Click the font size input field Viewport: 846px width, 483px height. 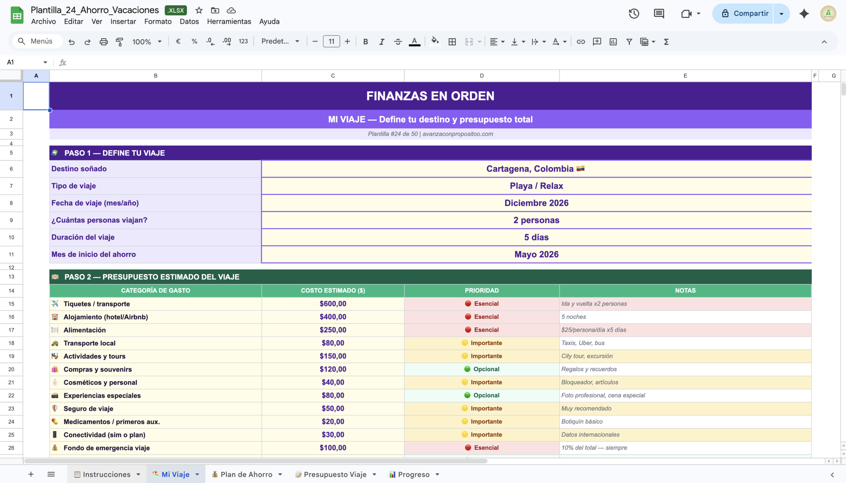coord(331,42)
